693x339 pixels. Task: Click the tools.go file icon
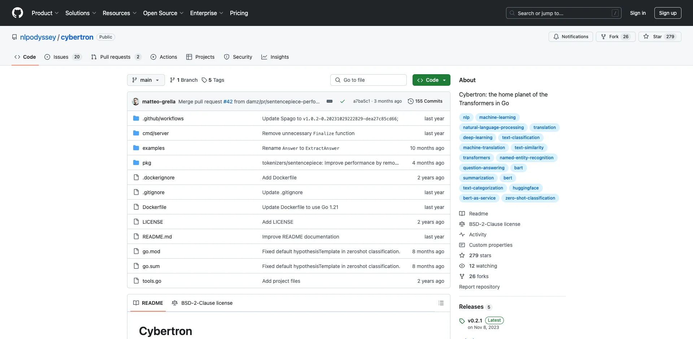point(136,281)
